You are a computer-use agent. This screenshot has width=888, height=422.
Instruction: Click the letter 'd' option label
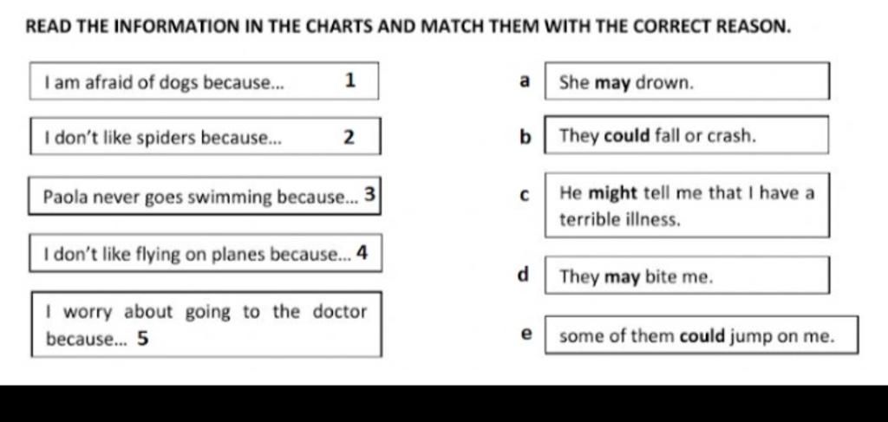523,276
